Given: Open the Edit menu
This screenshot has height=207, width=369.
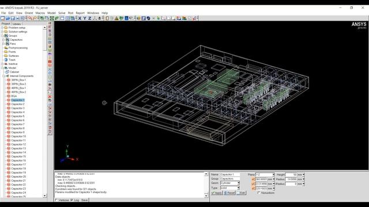Looking at the screenshot, I should point(11,13).
